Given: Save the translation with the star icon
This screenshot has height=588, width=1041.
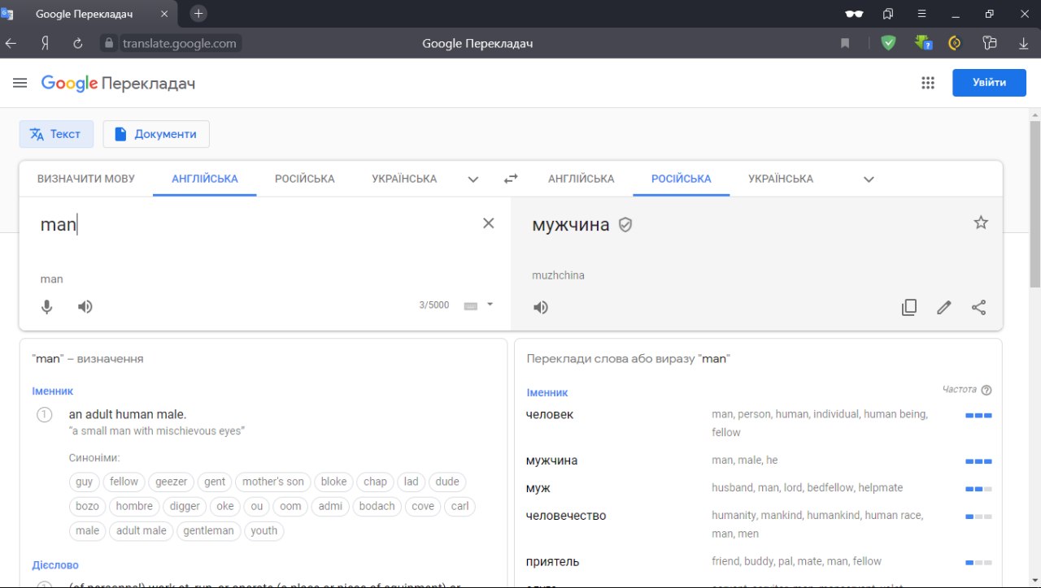Looking at the screenshot, I should (x=981, y=223).
